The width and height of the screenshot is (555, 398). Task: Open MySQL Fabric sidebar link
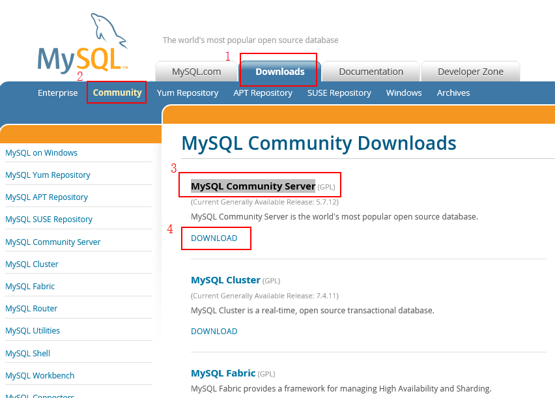coord(30,287)
